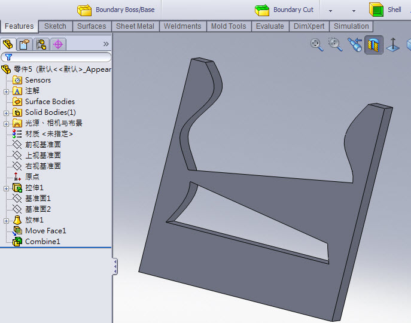Viewport: 411px width, 323px height.
Task: Select the Move Face1 tree label
Action: coord(45,231)
